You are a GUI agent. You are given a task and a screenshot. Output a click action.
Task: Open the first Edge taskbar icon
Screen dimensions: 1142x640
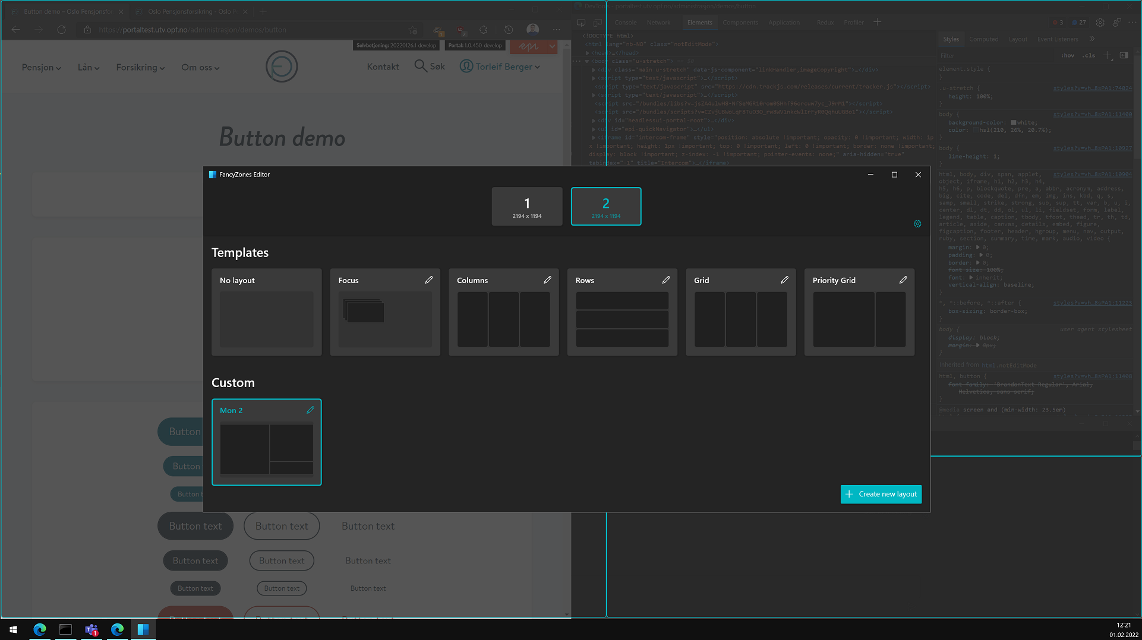coord(40,629)
